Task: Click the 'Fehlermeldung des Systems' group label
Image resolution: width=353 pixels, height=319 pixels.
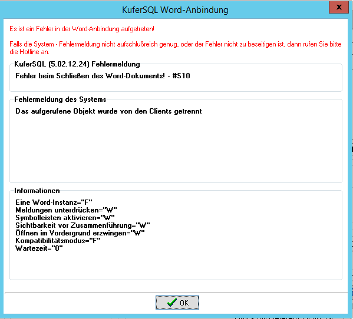Action: coord(60,99)
